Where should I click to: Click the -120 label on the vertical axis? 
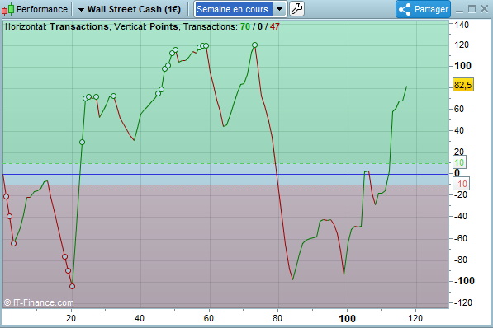coord(462,302)
